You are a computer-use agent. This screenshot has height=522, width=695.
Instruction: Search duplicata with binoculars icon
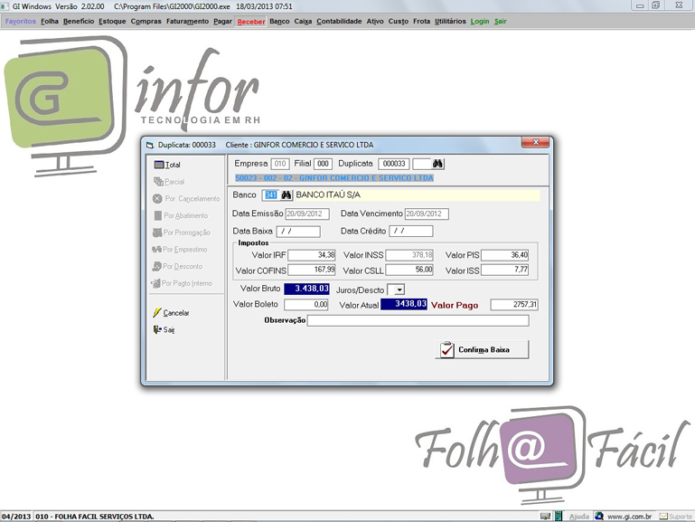(437, 164)
